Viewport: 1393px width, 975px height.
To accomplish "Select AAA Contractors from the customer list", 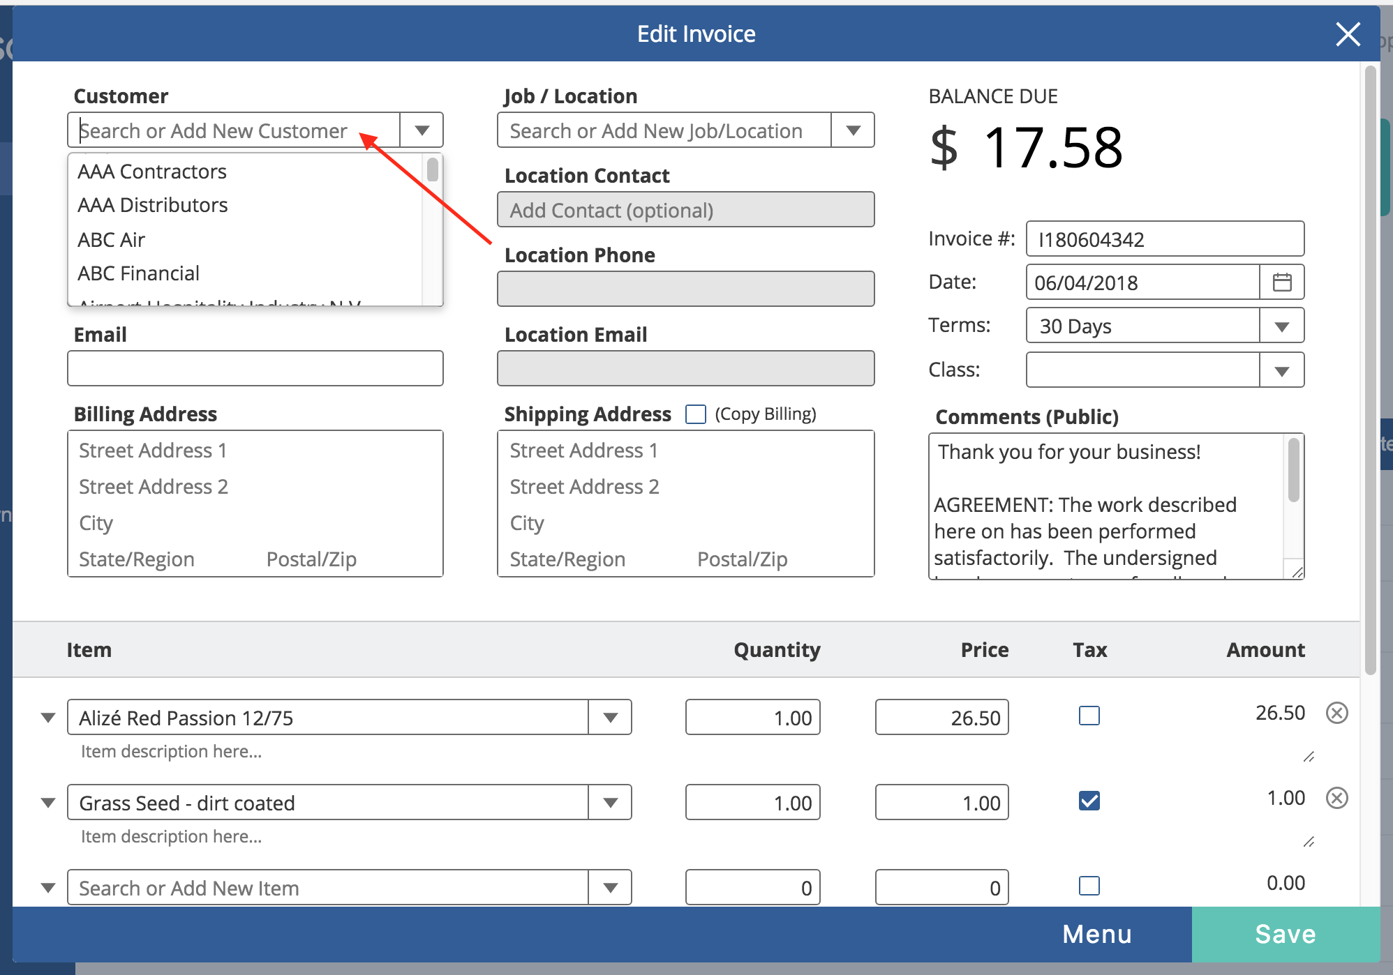I will [x=151, y=171].
